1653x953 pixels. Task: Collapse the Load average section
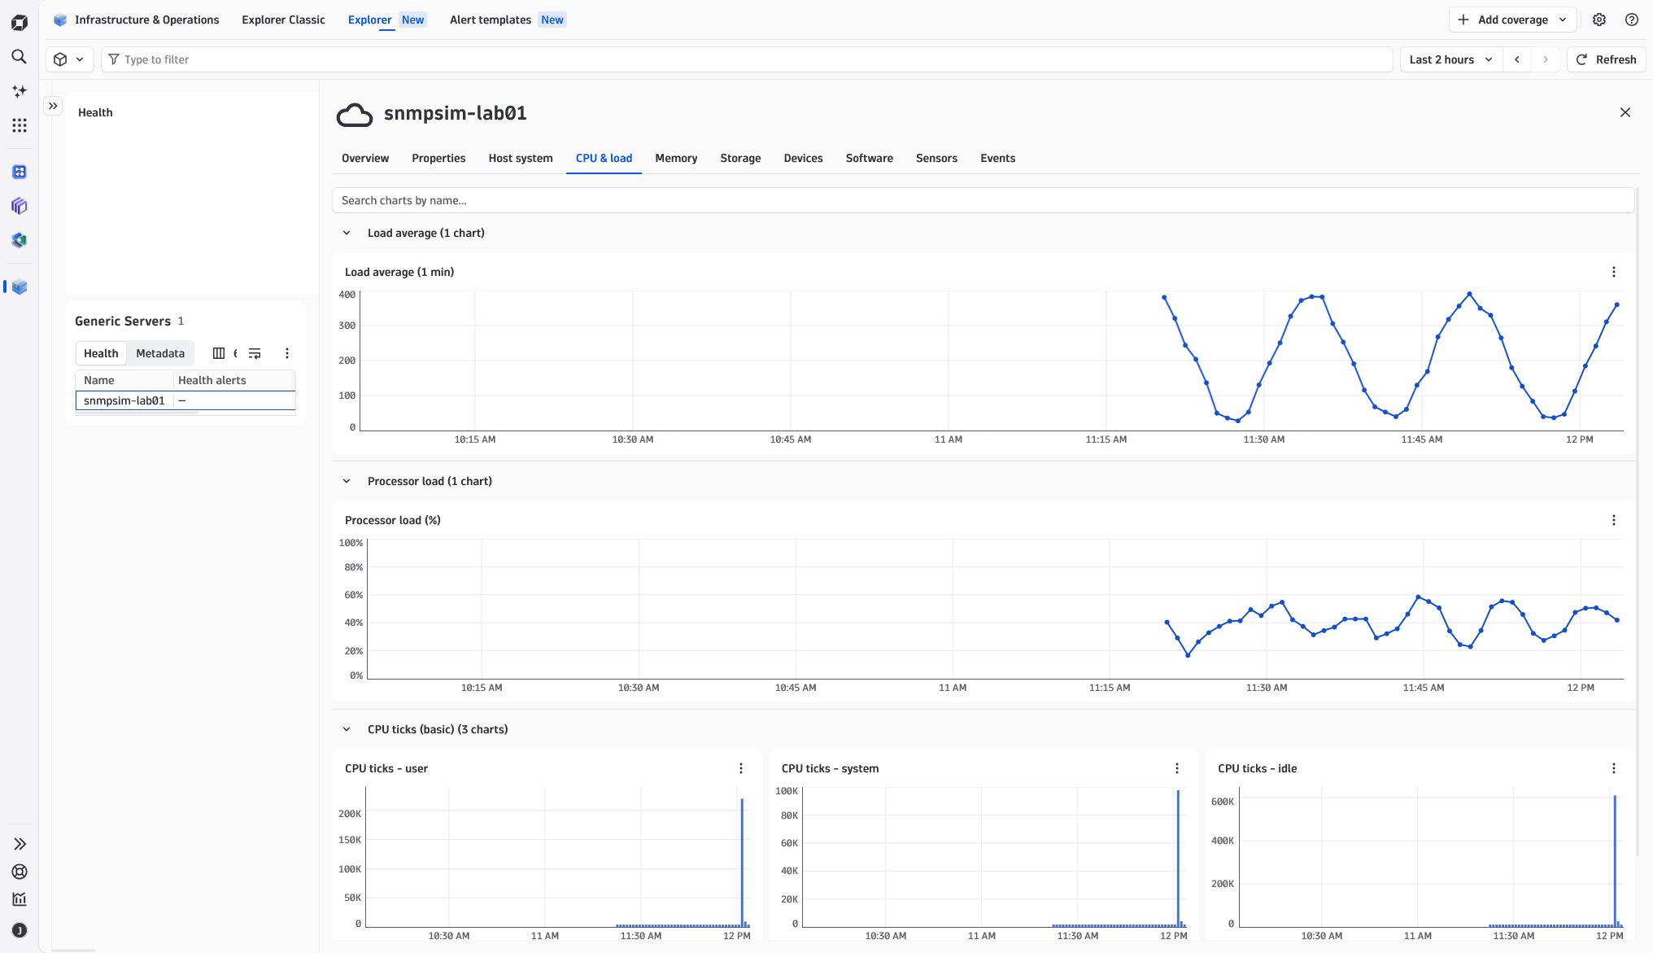pyautogui.click(x=347, y=233)
